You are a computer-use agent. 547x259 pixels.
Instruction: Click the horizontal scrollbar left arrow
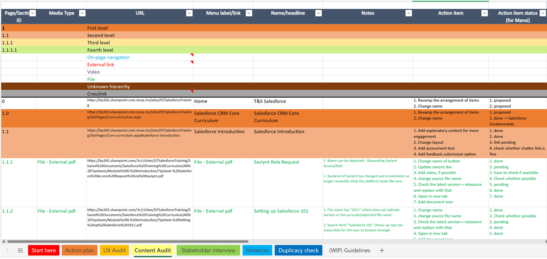point(4,241)
